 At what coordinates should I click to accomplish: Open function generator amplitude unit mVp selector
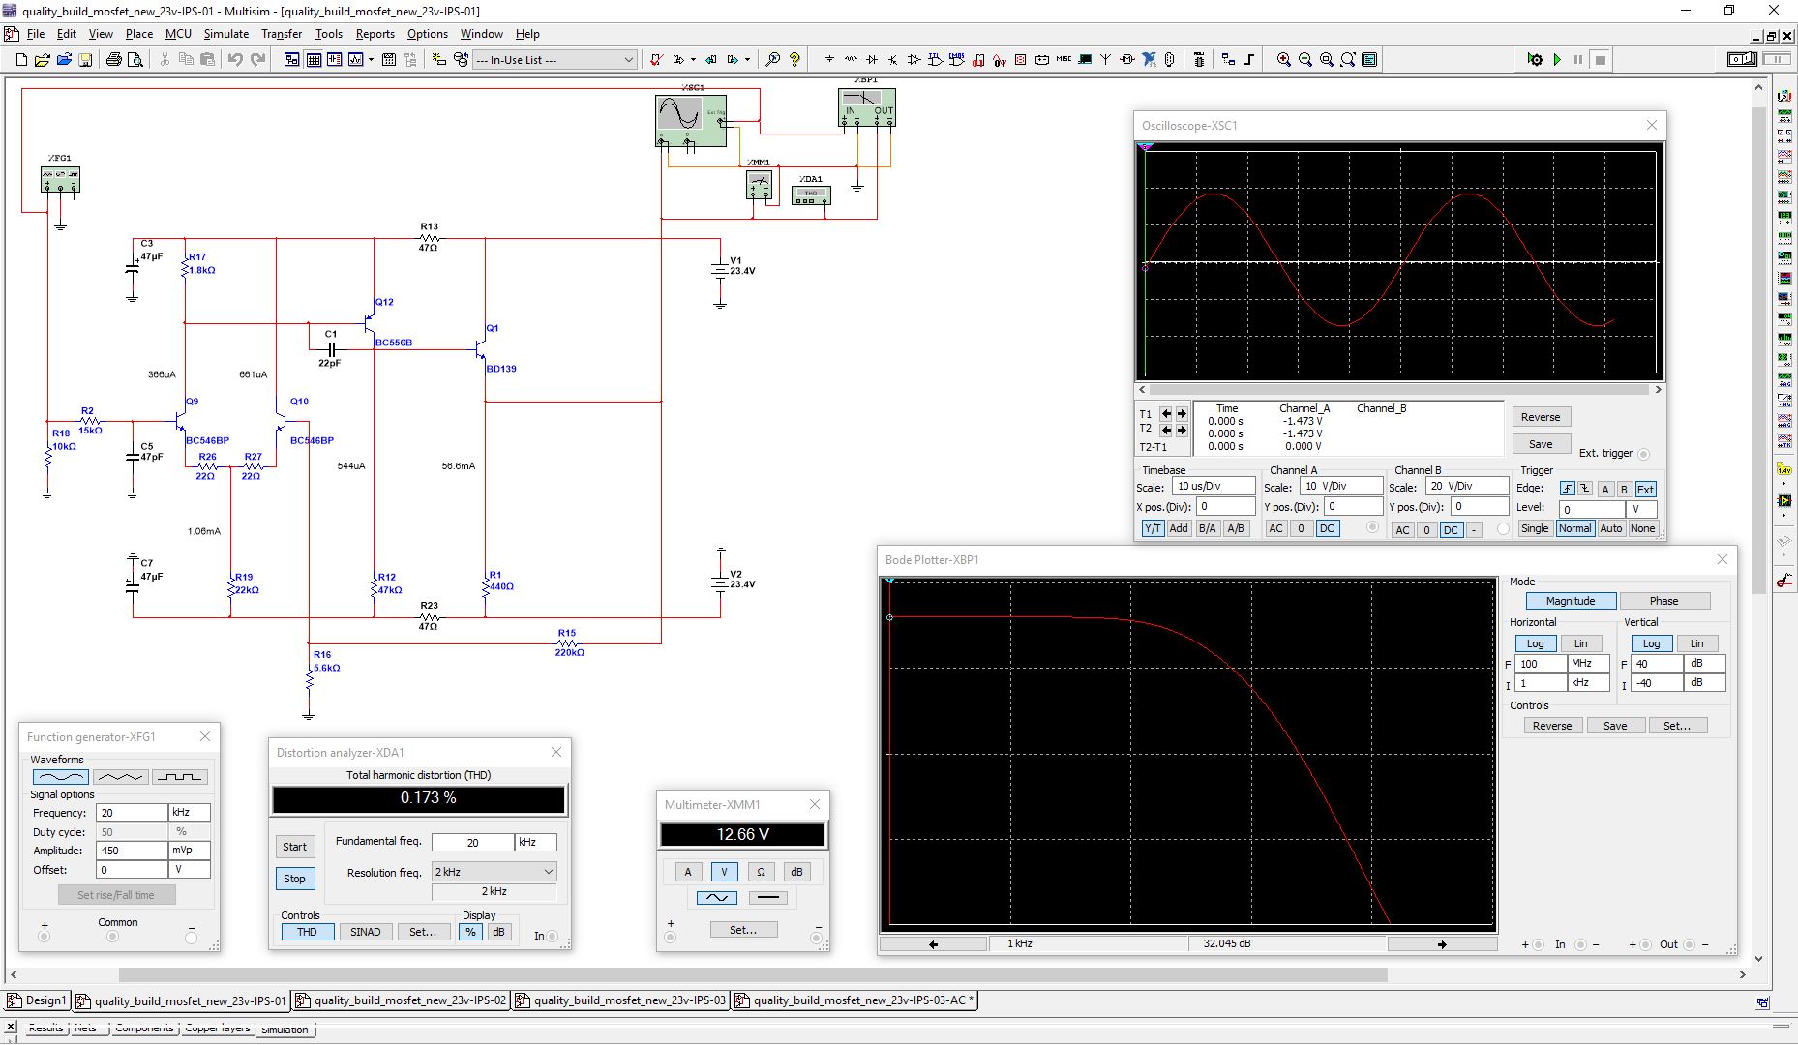pos(190,851)
